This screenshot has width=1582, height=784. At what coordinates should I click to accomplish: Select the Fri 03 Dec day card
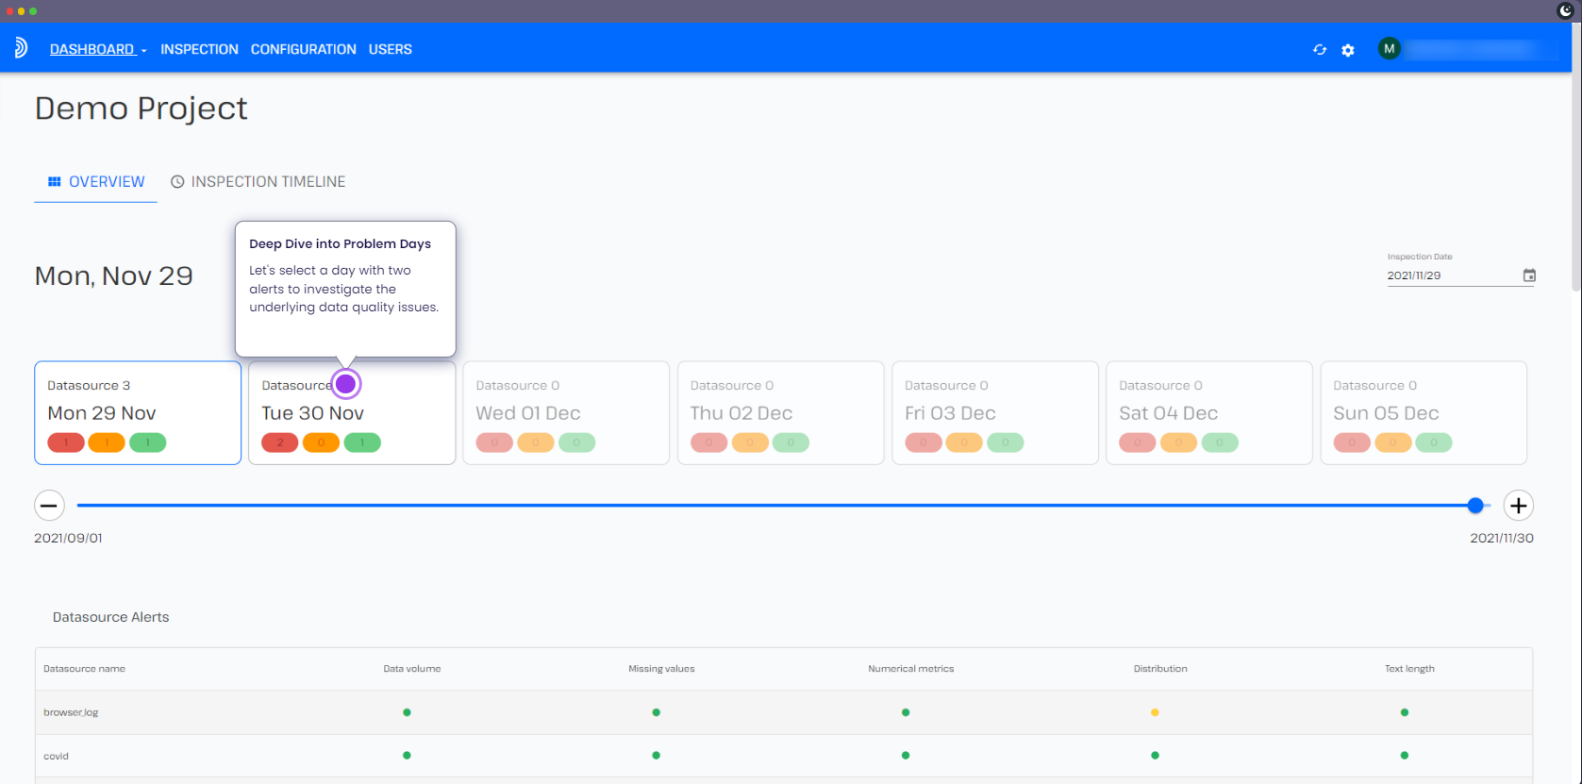pos(995,412)
